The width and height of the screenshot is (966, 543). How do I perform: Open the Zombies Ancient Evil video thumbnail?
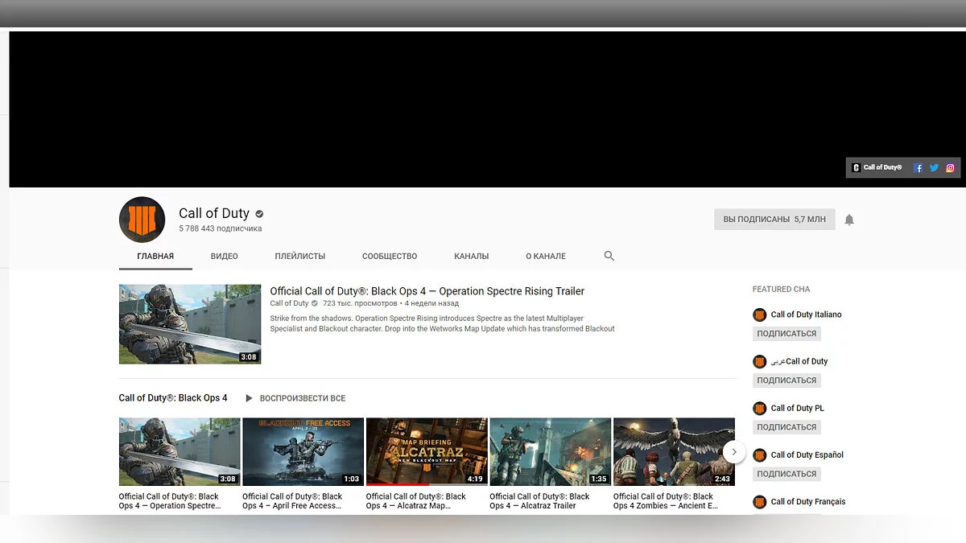click(x=674, y=451)
